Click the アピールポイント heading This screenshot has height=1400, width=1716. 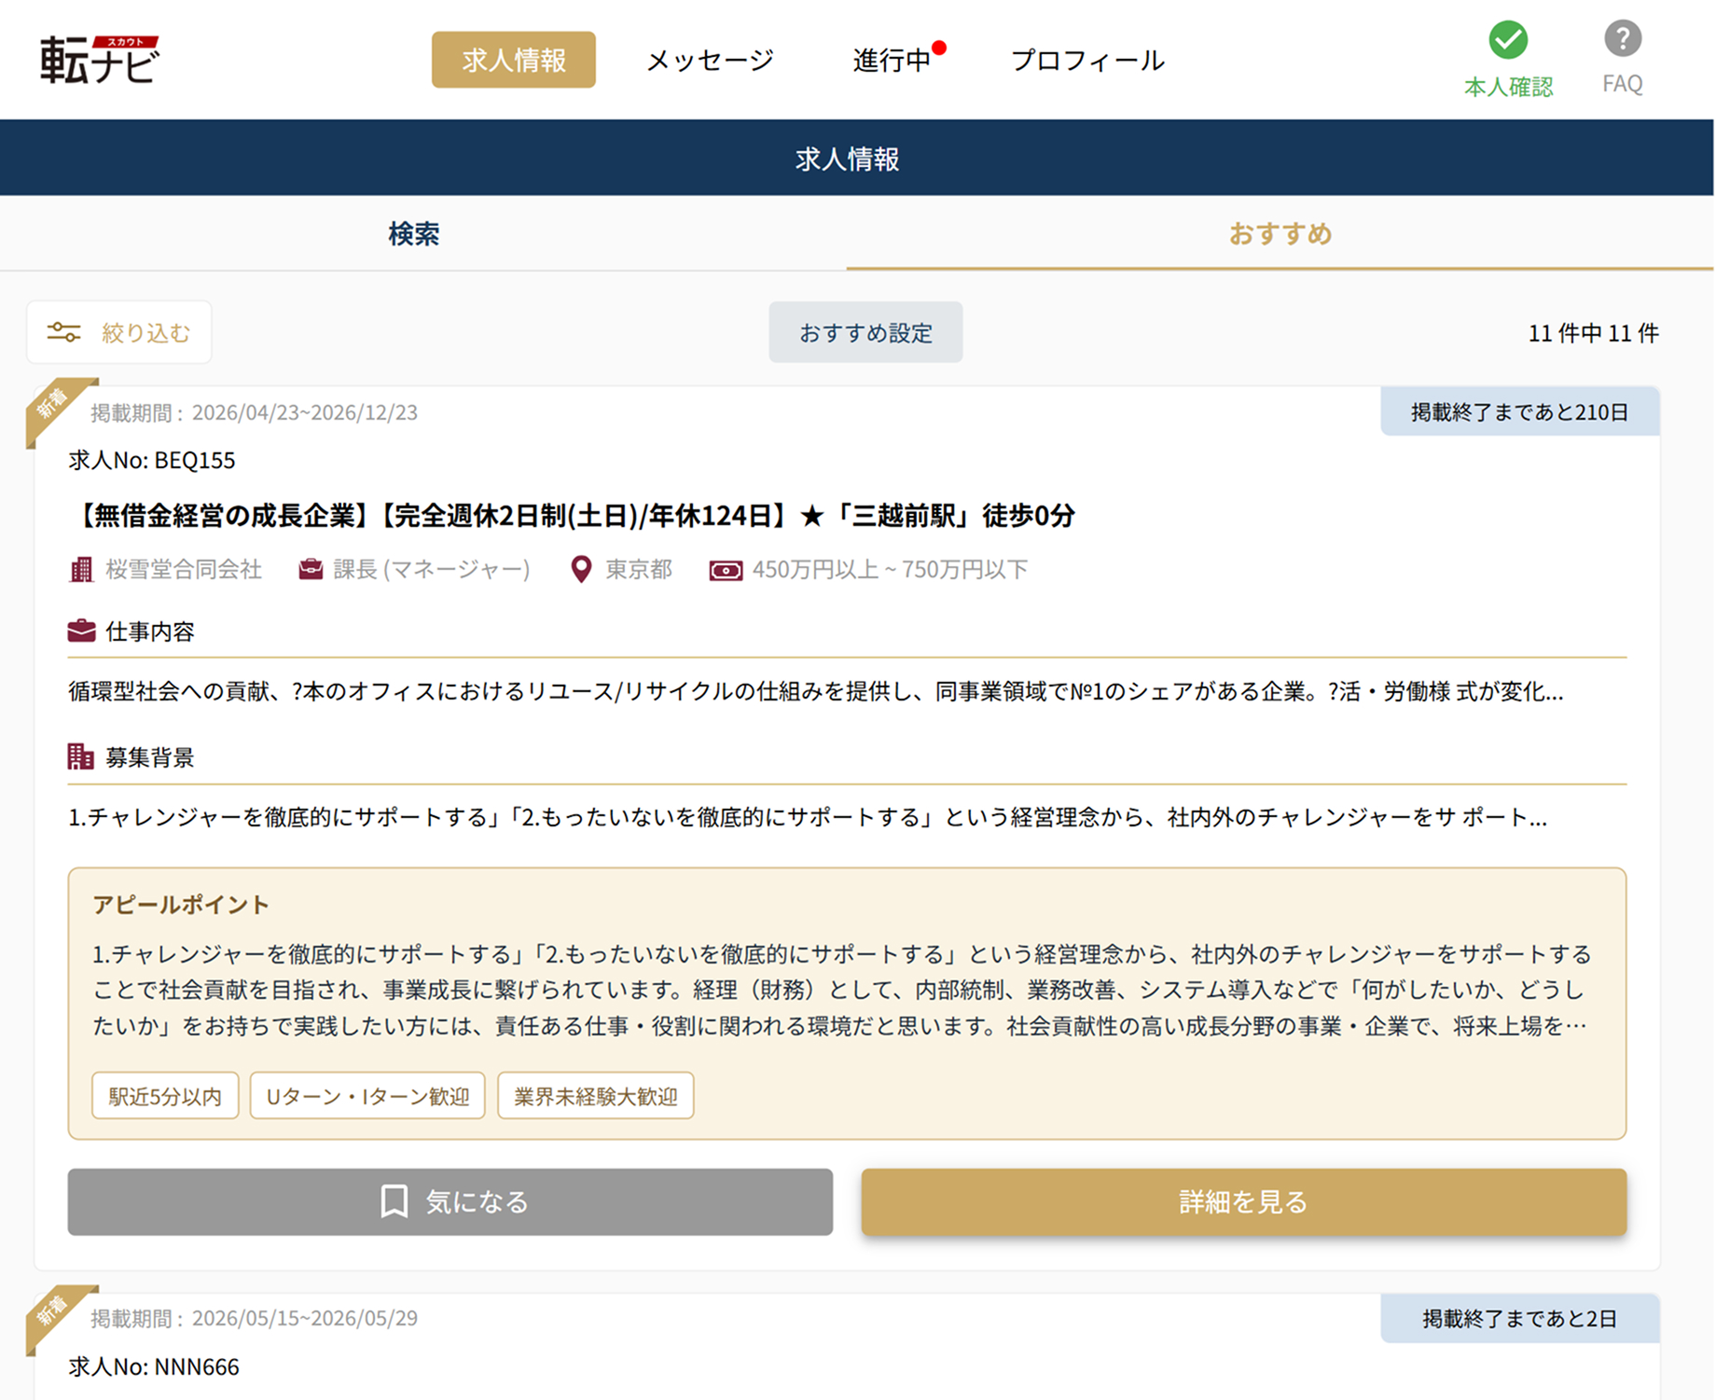coord(181,904)
